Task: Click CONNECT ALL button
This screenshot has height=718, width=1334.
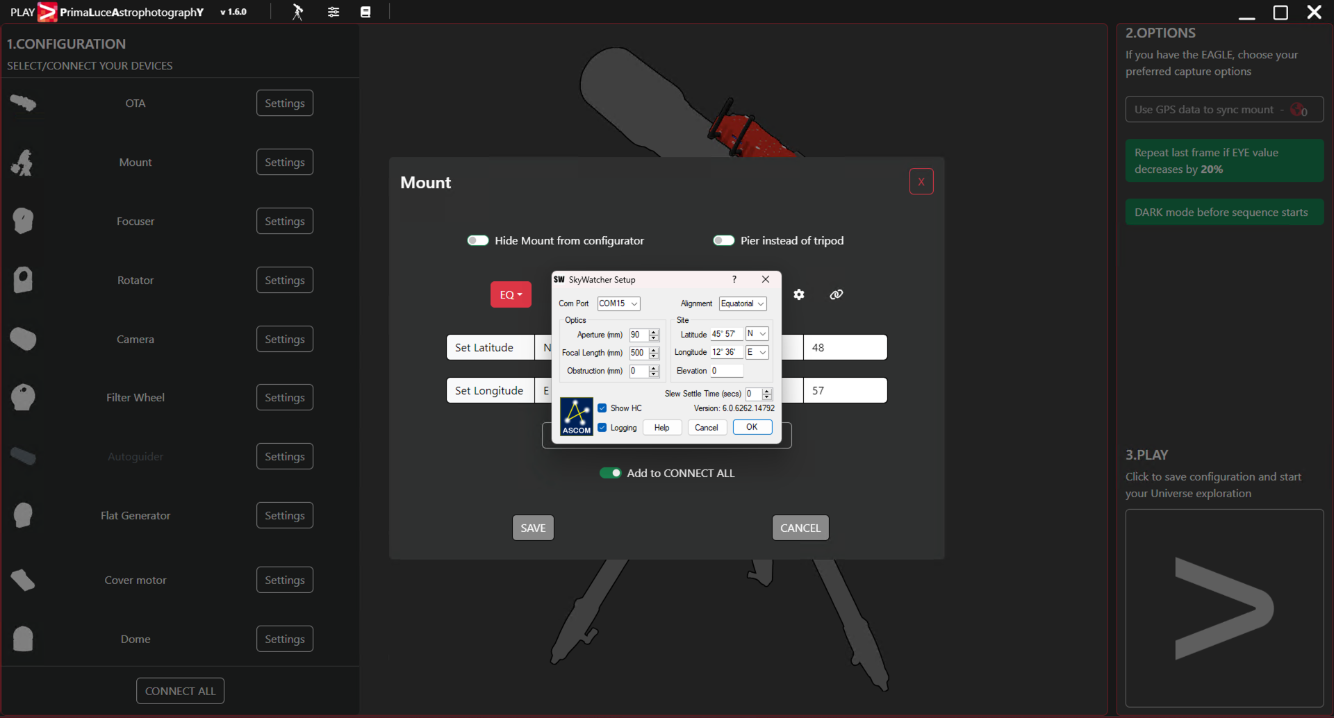Action: click(x=180, y=691)
